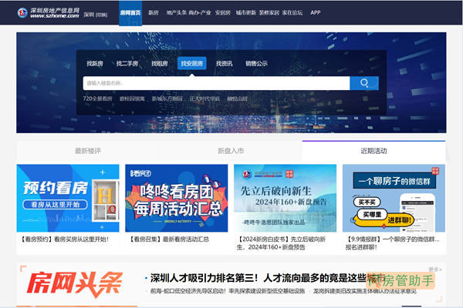
Task: Go to the 地产头条 nav item
Action: pyautogui.click(x=176, y=12)
